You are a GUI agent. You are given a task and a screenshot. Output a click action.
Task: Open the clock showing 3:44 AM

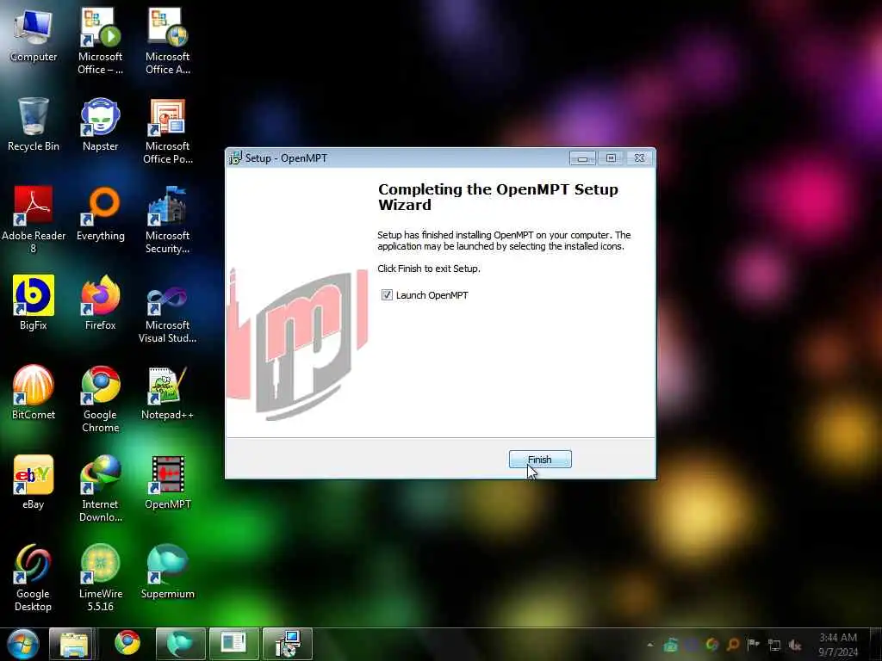pyautogui.click(x=838, y=645)
